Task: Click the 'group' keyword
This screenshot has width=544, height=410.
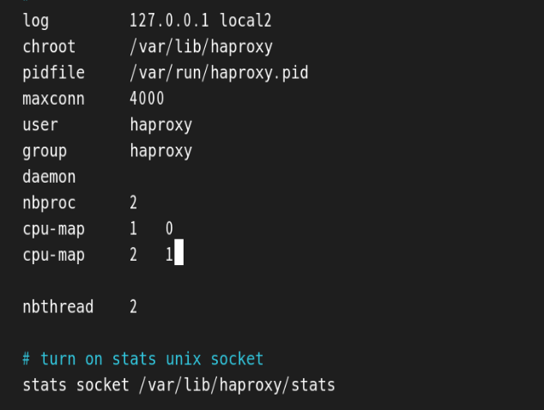Action: 45,152
